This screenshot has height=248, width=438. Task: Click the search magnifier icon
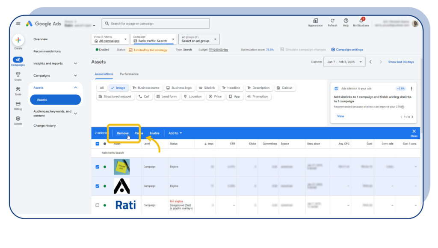(107, 24)
